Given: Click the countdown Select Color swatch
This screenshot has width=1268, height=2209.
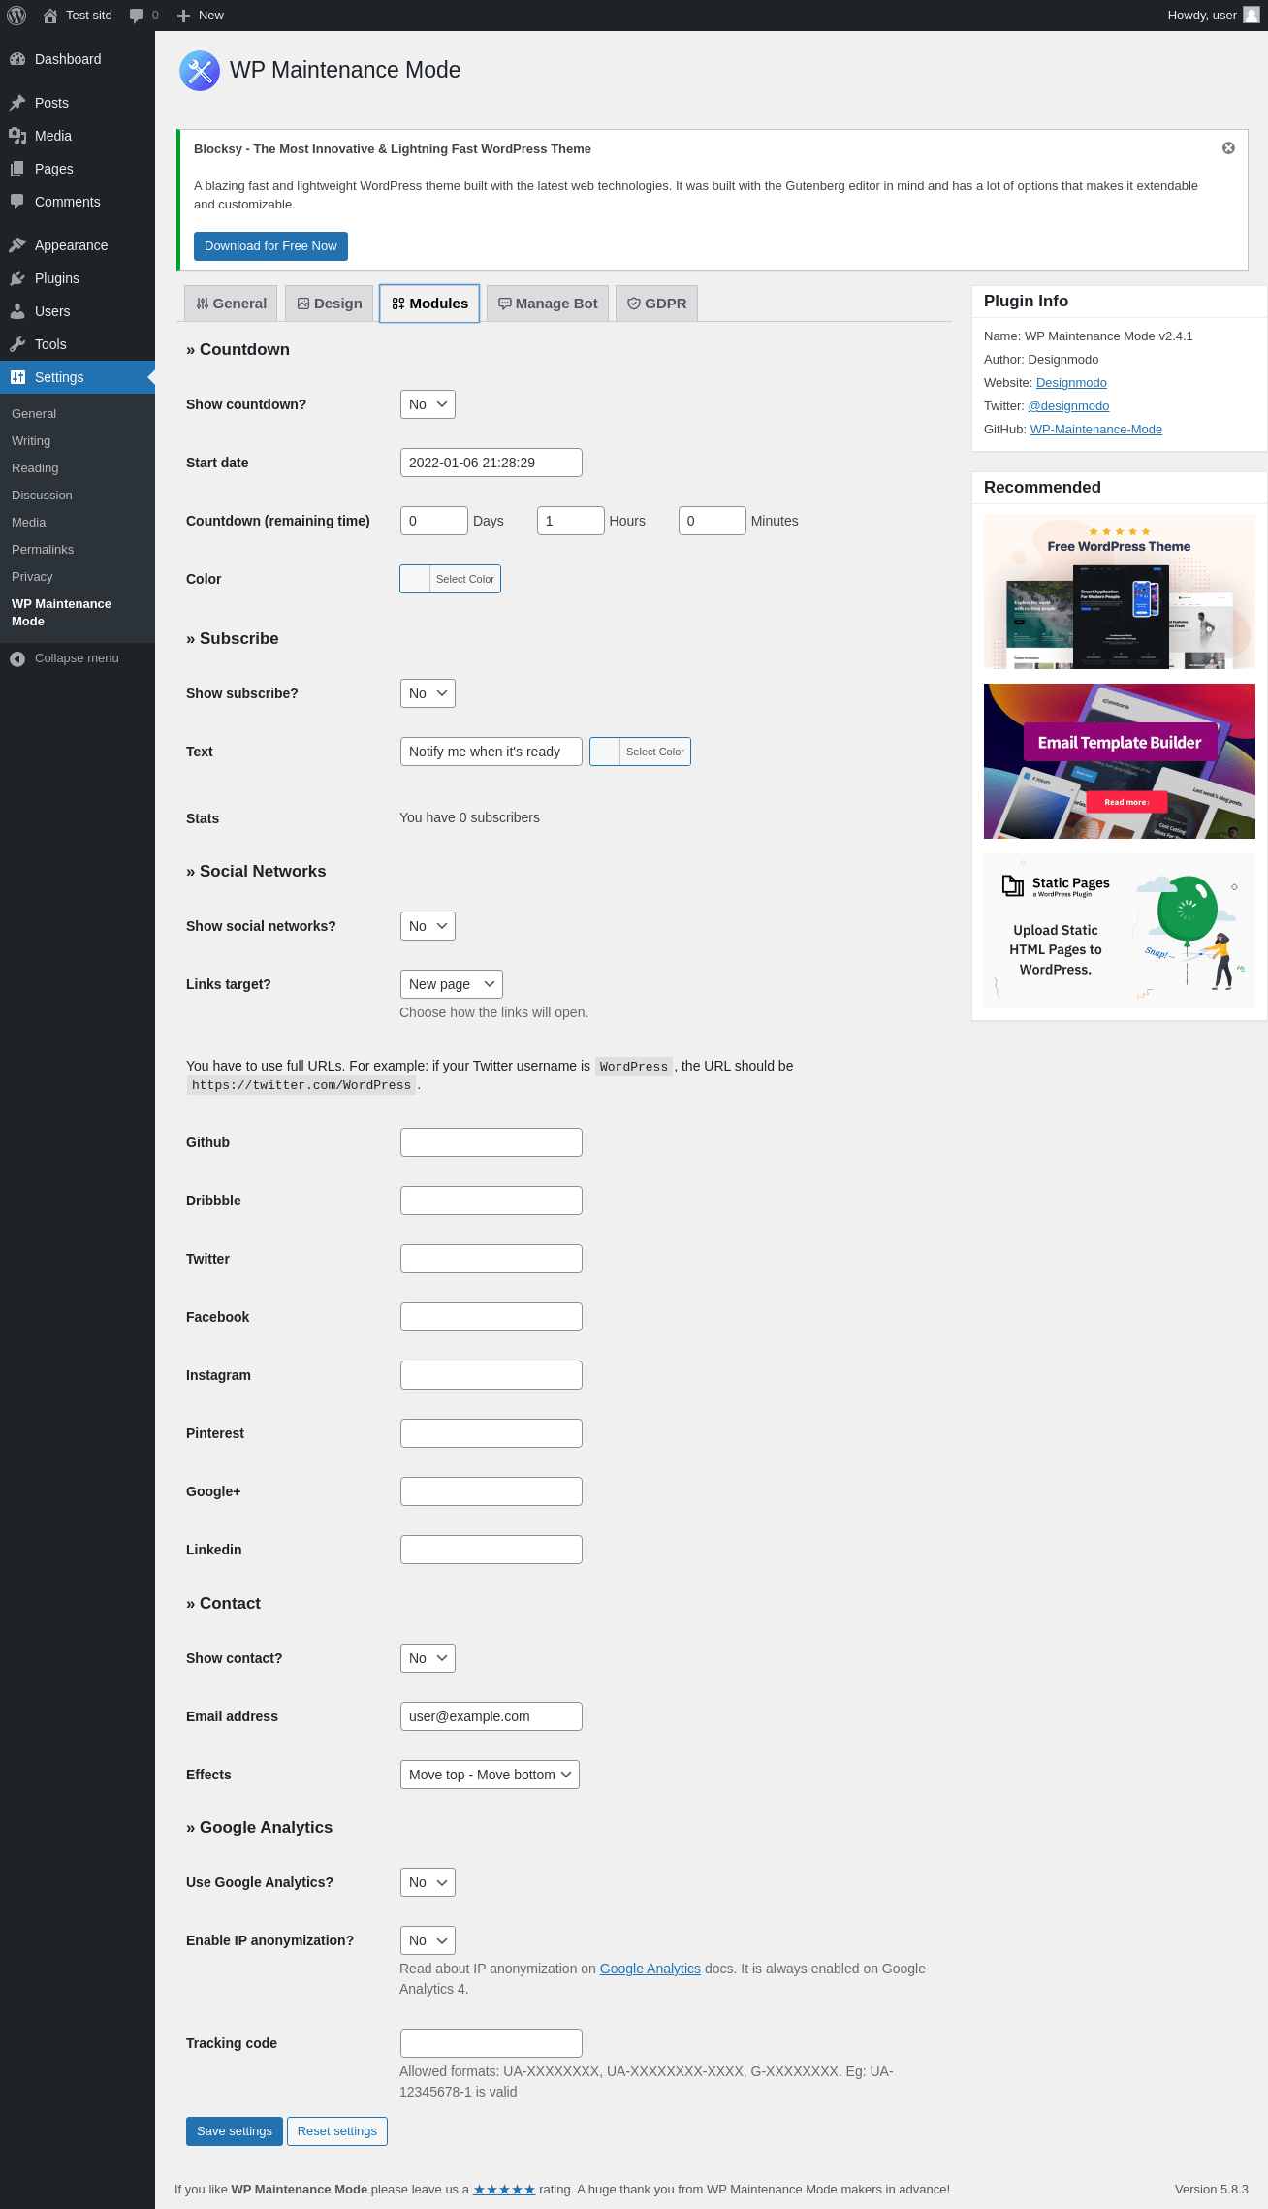Looking at the screenshot, I should [x=450, y=579].
